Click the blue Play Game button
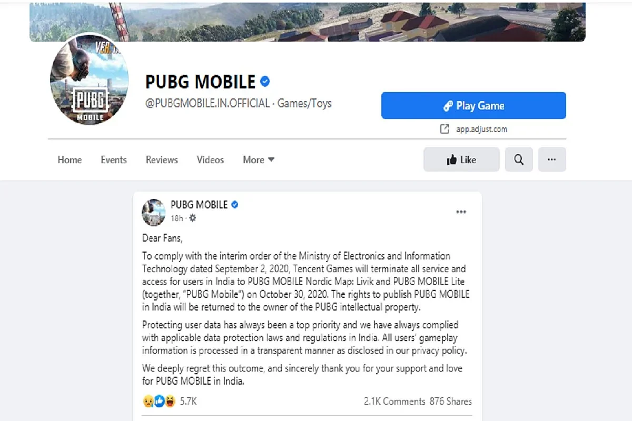Screen dimensions: 632x421 pyautogui.click(x=473, y=106)
